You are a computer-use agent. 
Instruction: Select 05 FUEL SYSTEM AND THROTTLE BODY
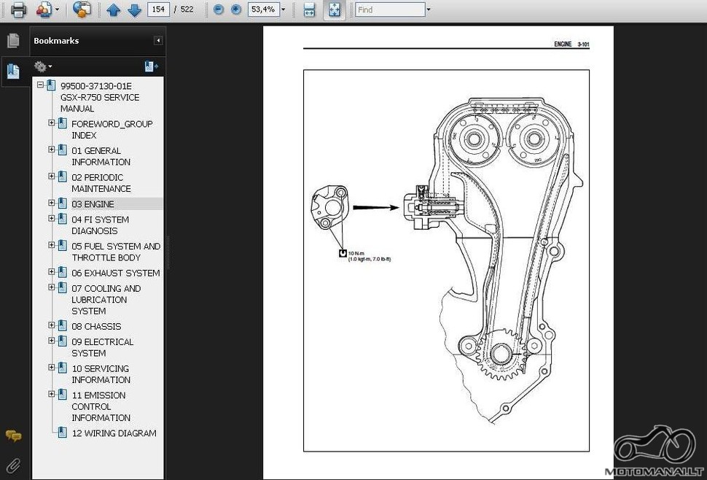tap(116, 252)
